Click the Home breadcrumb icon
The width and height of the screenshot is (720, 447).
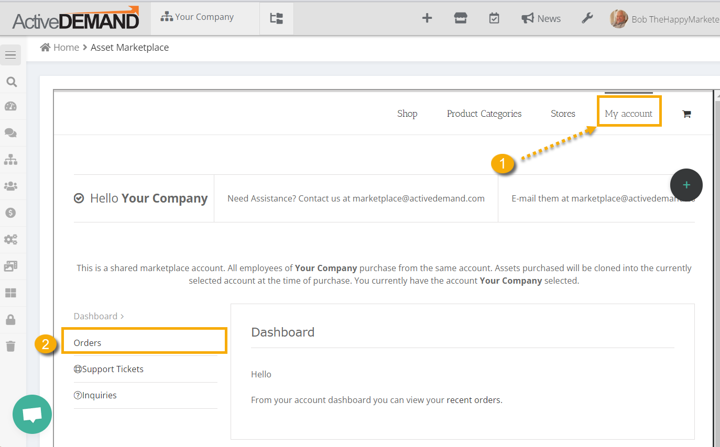pyautogui.click(x=45, y=47)
